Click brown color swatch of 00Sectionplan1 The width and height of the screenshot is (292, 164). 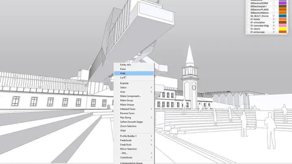tap(283, 6)
